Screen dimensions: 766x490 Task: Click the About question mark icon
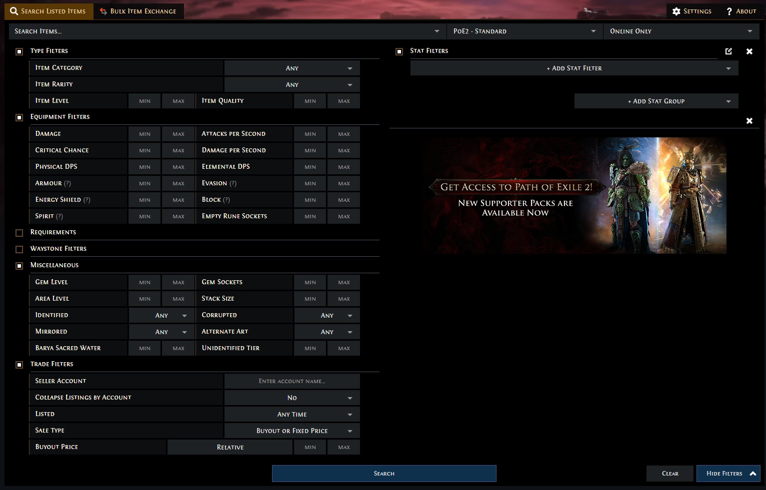729,11
